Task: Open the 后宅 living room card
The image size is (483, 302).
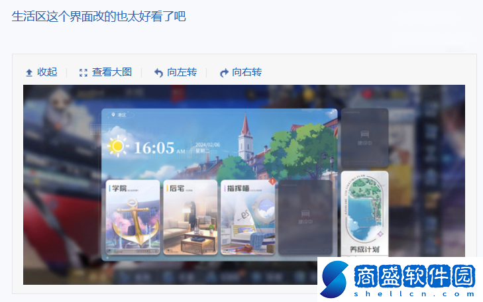Action: click(190, 217)
